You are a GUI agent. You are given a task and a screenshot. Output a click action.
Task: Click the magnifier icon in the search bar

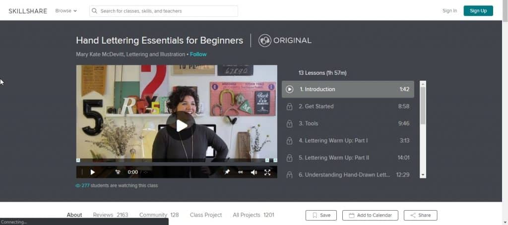coord(94,11)
